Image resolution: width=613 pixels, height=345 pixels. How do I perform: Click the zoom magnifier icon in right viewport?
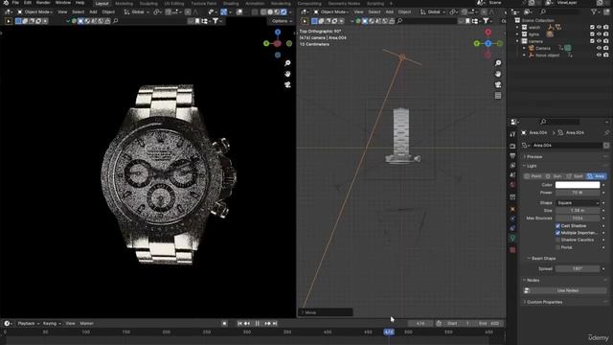(498, 63)
